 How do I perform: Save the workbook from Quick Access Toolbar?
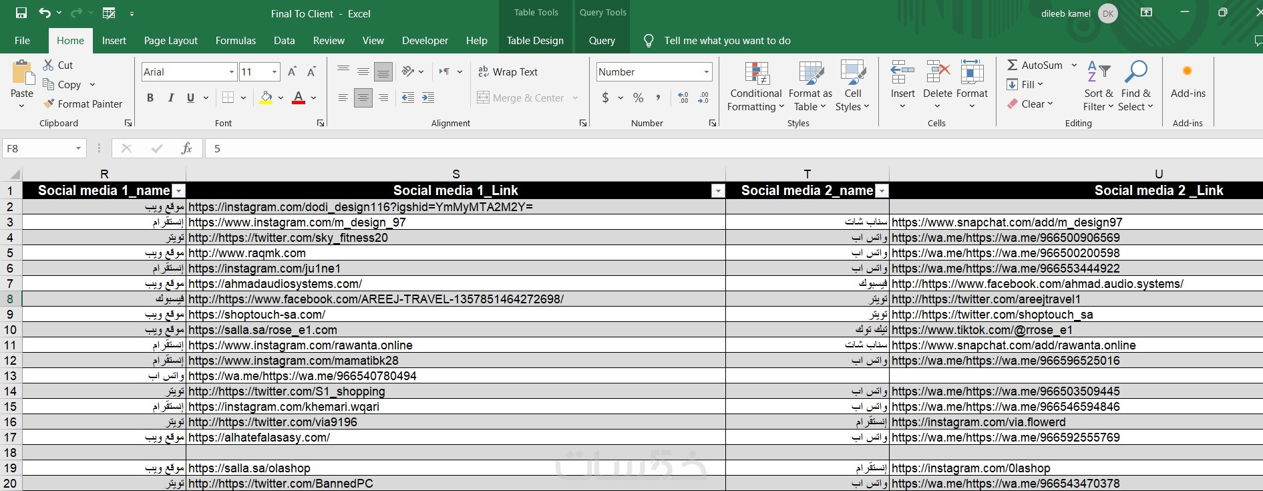(21, 13)
